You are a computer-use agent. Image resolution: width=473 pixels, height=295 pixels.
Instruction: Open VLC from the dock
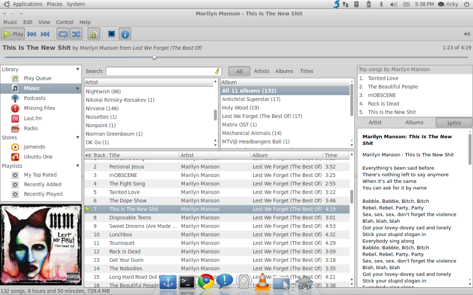262,281
